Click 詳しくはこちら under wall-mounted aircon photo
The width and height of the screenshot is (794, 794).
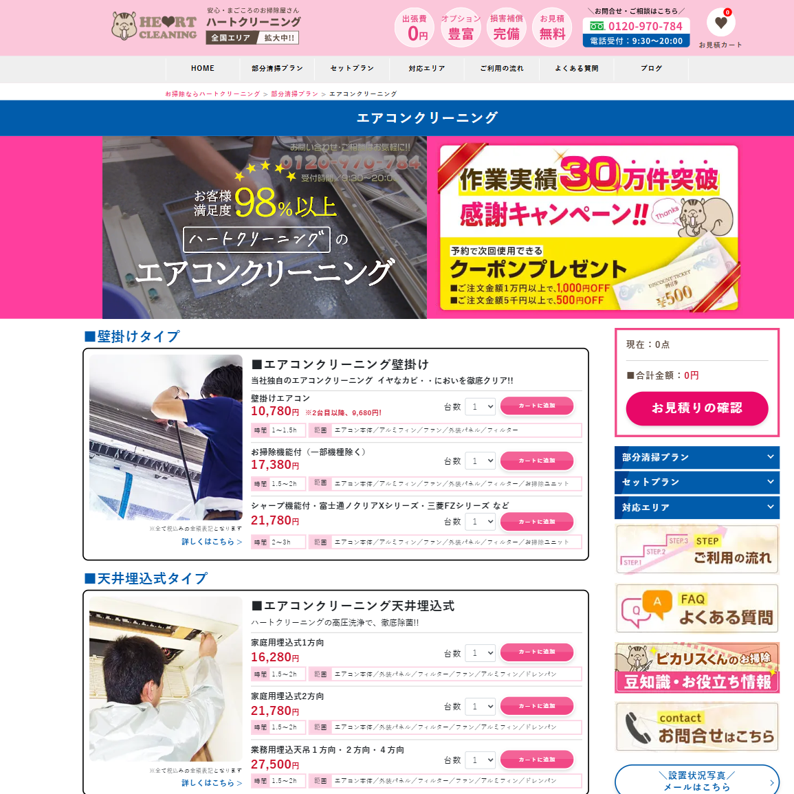212,542
